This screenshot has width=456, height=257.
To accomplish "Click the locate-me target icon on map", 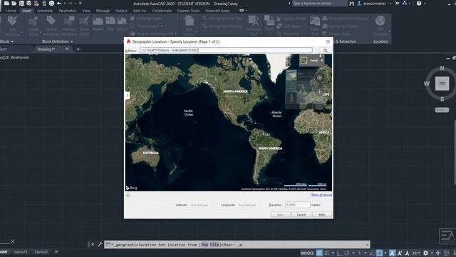I will (319, 78).
